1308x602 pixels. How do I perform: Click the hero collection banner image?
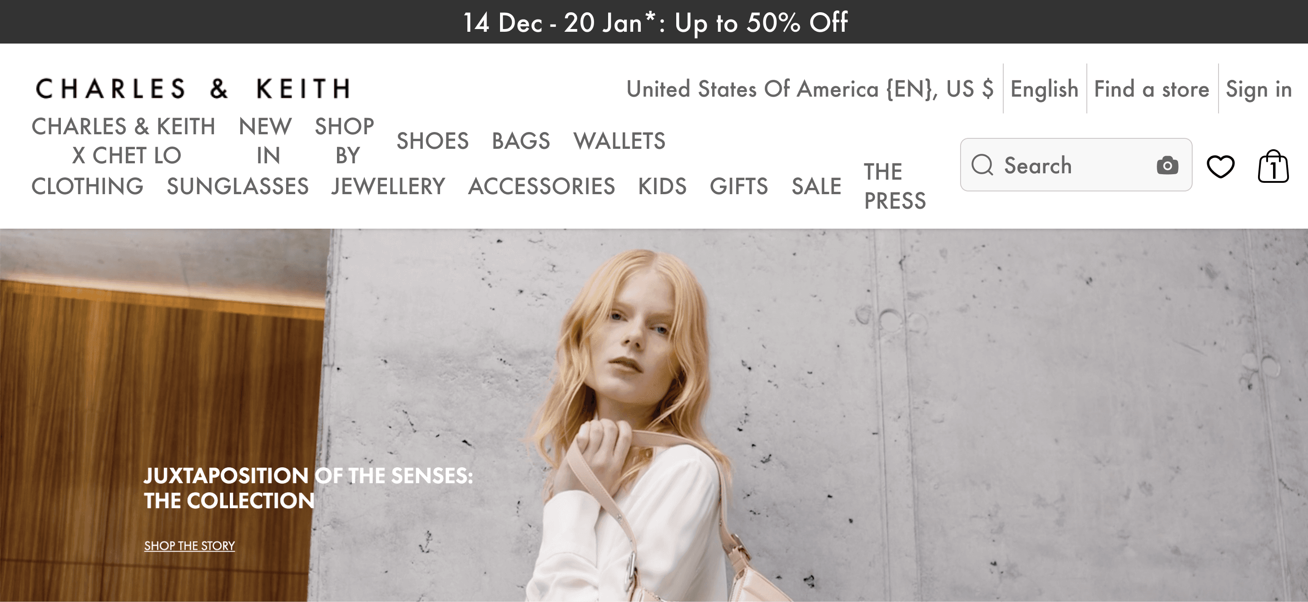pos(654,416)
